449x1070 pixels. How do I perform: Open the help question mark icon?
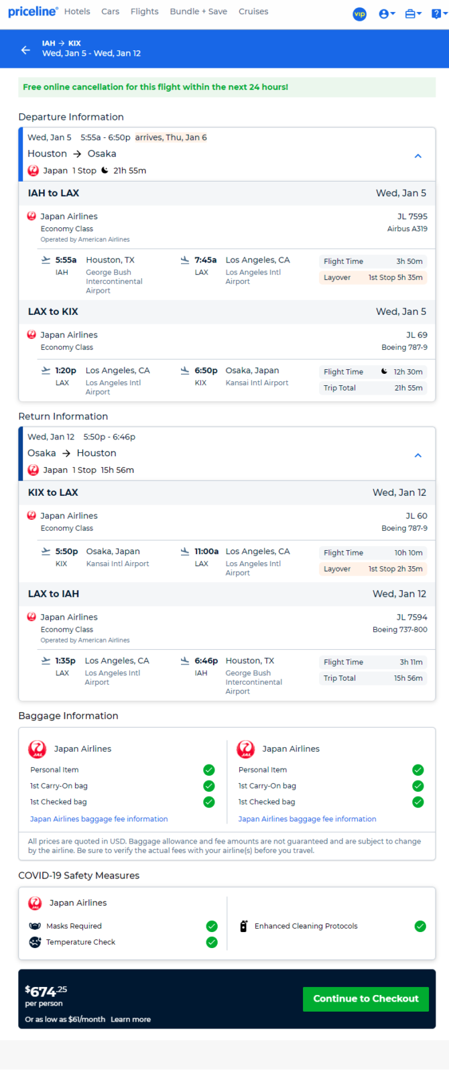438,13
